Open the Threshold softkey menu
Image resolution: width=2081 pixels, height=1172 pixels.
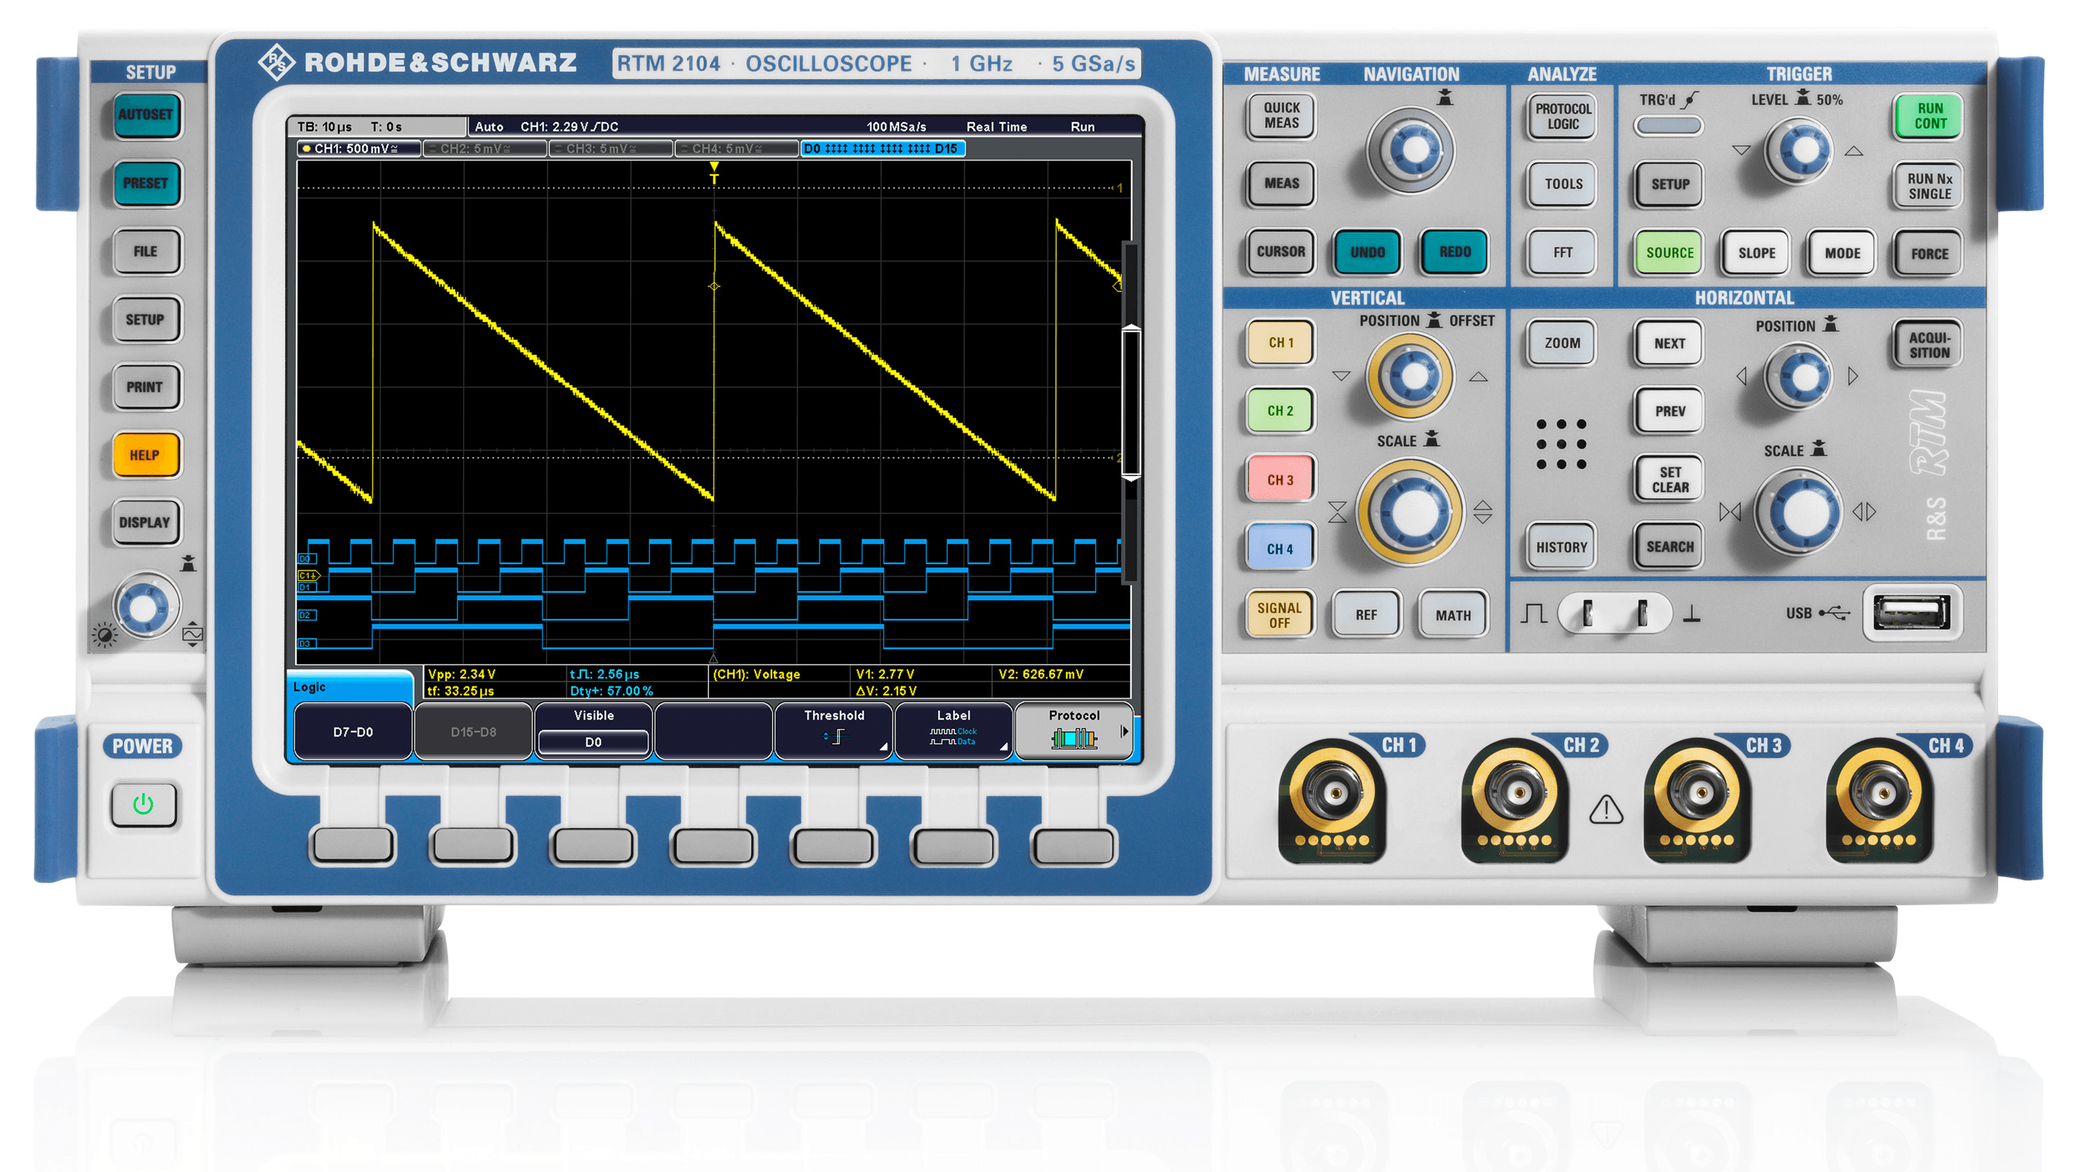coord(834,732)
